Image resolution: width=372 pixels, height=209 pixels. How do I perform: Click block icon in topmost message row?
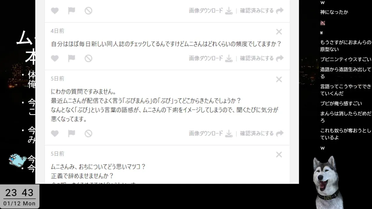coord(88,11)
